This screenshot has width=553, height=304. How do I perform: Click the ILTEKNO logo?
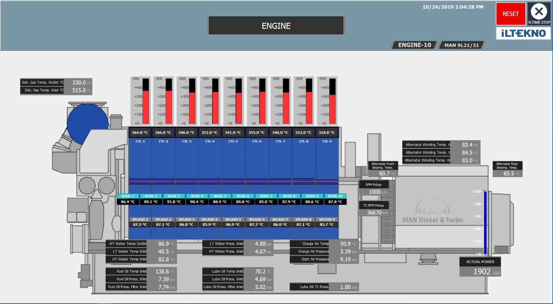point(523,34)
